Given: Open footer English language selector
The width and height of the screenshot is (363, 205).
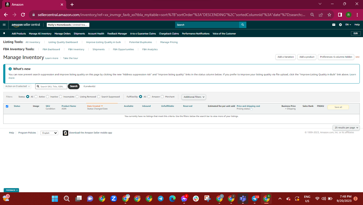Looking at the screenshot, I should click(x=49, y=133).
